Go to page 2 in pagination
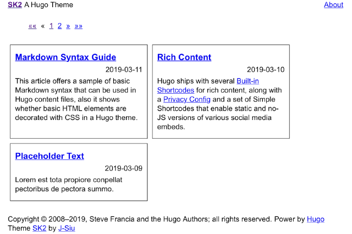 (x=59, y=26)
